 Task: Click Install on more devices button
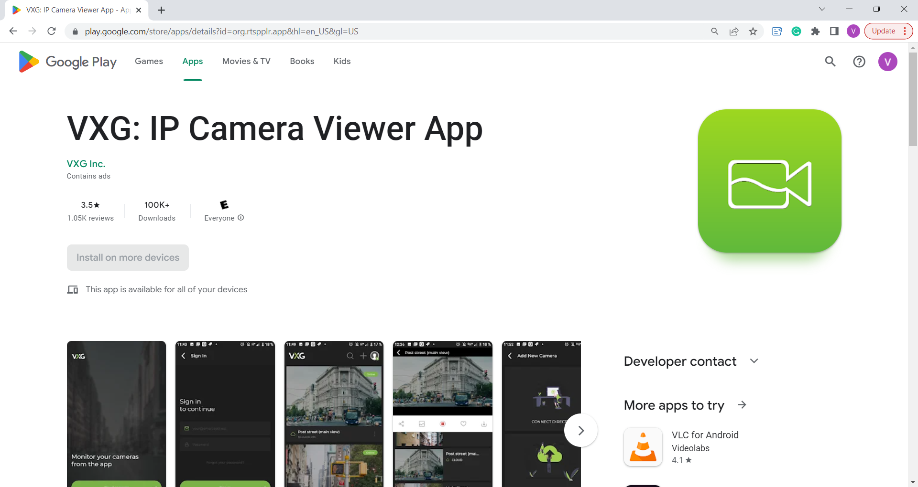click(x=128, y=257)
